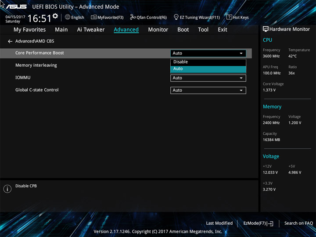This screenshot has height=237, width=316.
Task: Click the CPU frequency value 3600 MHz
Action: point(271,56)
